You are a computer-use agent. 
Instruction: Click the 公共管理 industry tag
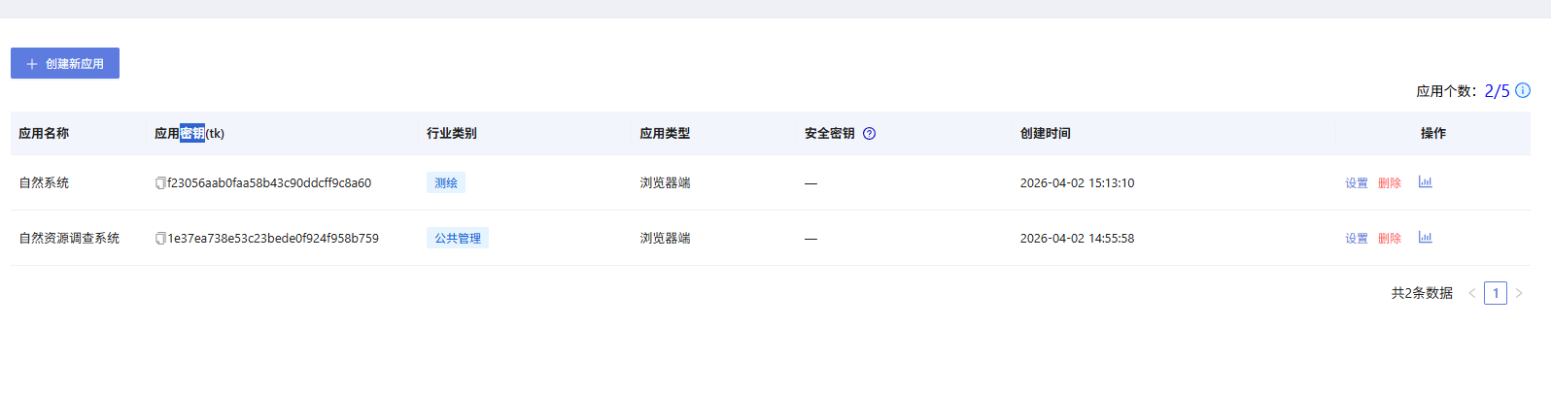click(x=458, y=238)
